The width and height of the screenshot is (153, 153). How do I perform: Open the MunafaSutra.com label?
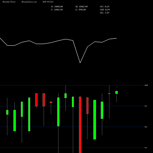(x=29, y=2)
